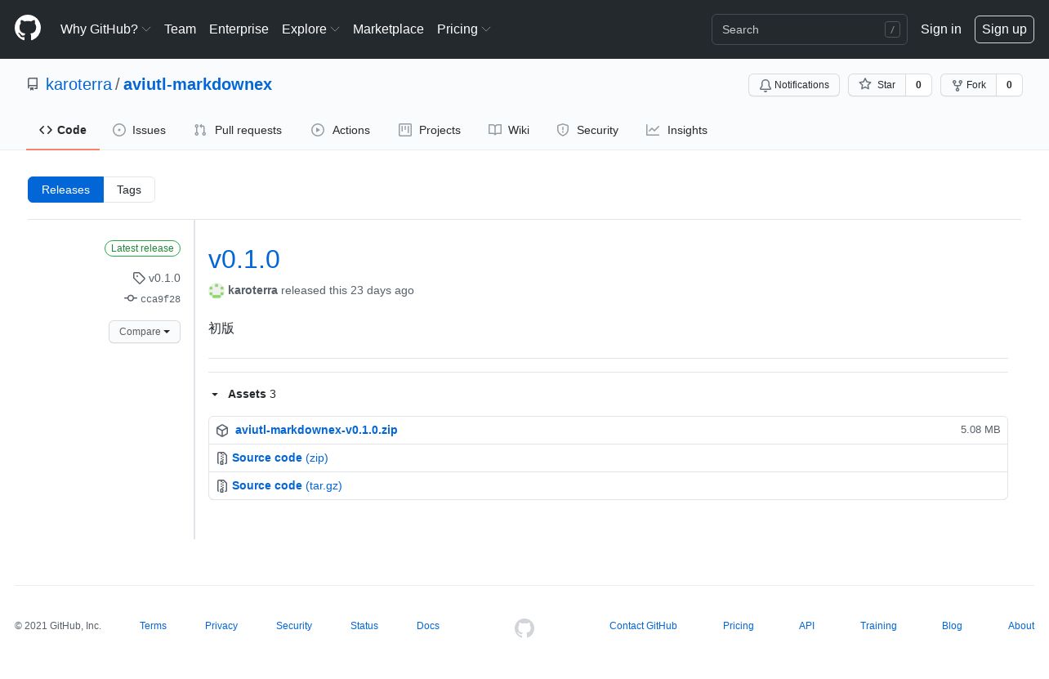Viewport: 1049px width, 679px height.
Task: Expand the Pricing dropdown in header
Action: (x=464, y=29)
